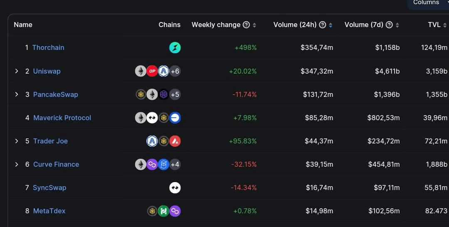
Task: Sort by Volume (24h) arrows
Action: (x=331, y=25)
